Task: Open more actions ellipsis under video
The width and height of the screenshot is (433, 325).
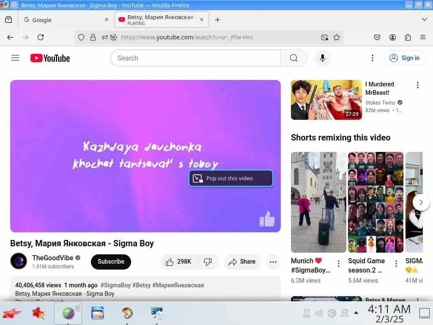Action: tap(273, 262)
